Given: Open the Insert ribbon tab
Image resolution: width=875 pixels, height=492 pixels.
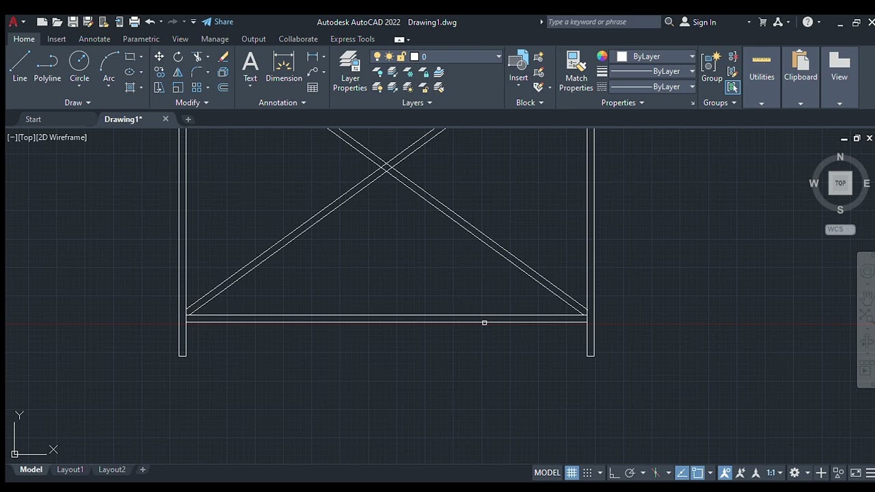Looking at the screenshot, I should 57,39.
